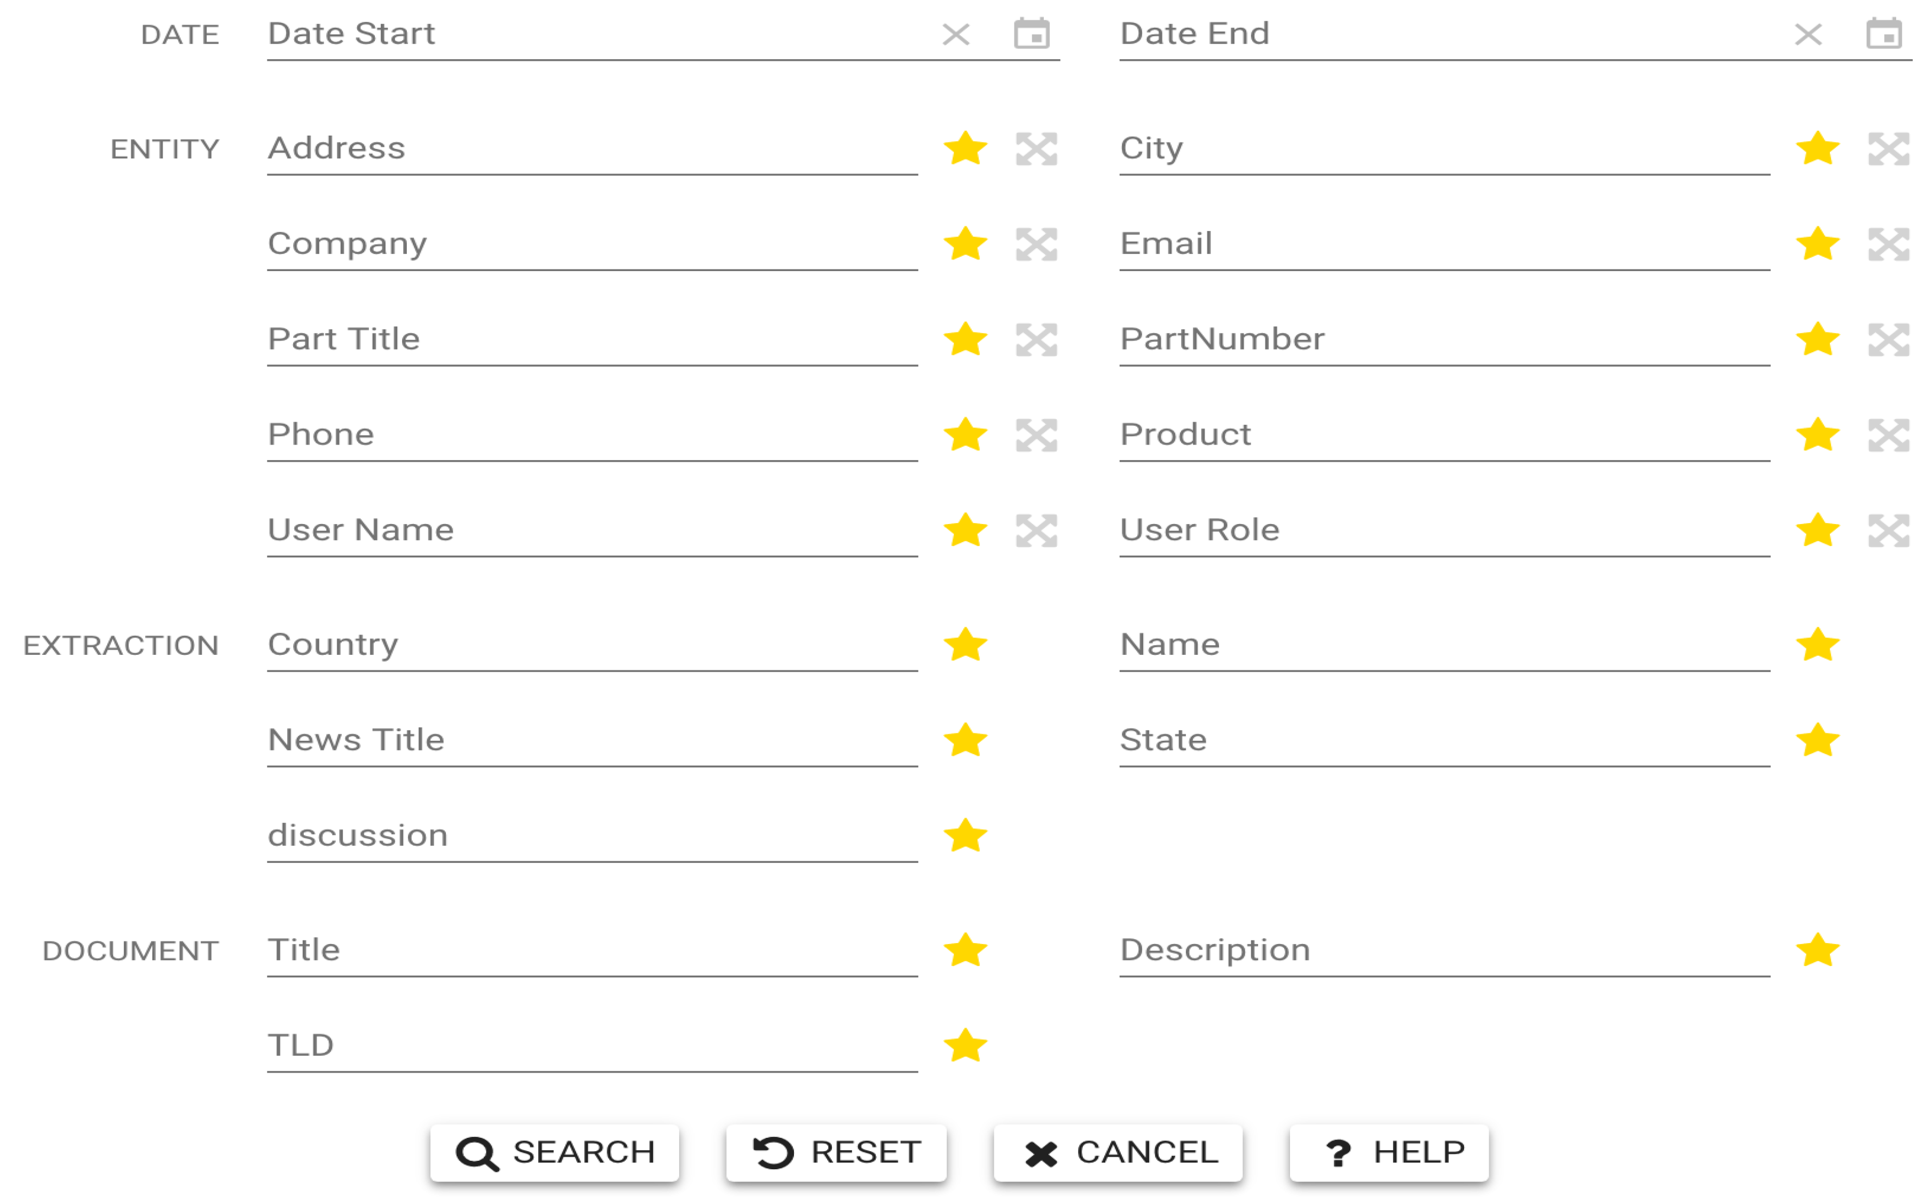Viewport: 1926px width, 1204px height.
Task: Click the expand icon next to Phone
Action: [1036, 435]
